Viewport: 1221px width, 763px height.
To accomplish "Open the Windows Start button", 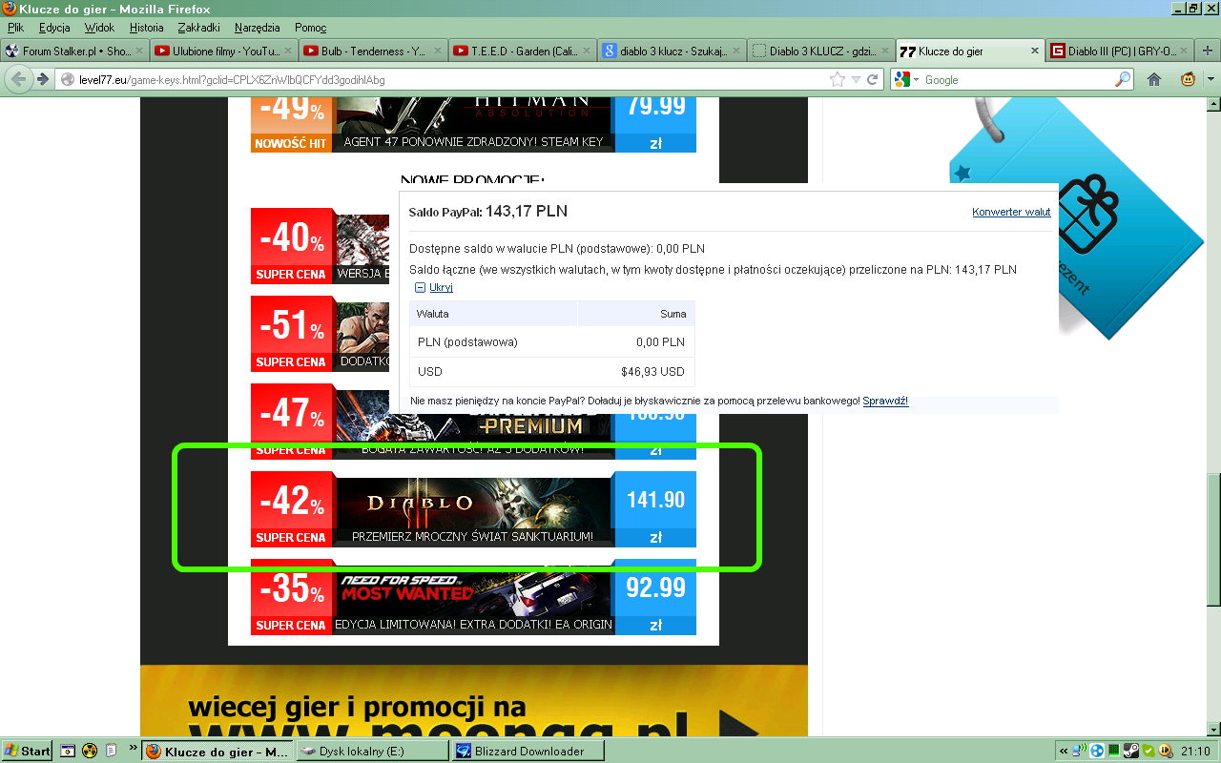I will 27,751.
